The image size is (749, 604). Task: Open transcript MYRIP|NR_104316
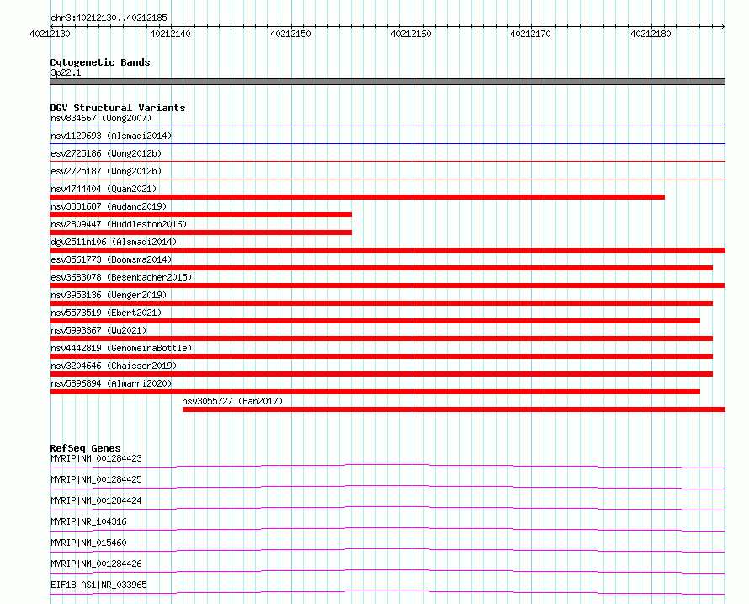pos(88,521)
